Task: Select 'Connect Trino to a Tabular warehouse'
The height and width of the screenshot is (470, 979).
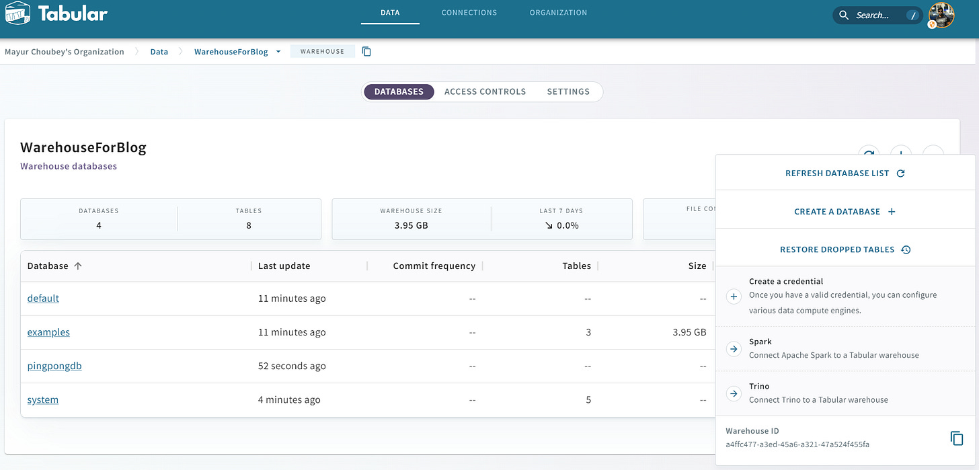Action: [x=818, y=399]
